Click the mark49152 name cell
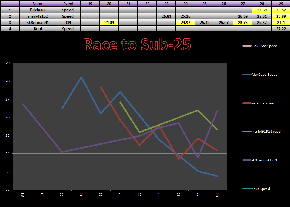Viewport: 290px width, 207px height. tap(38, 16)
